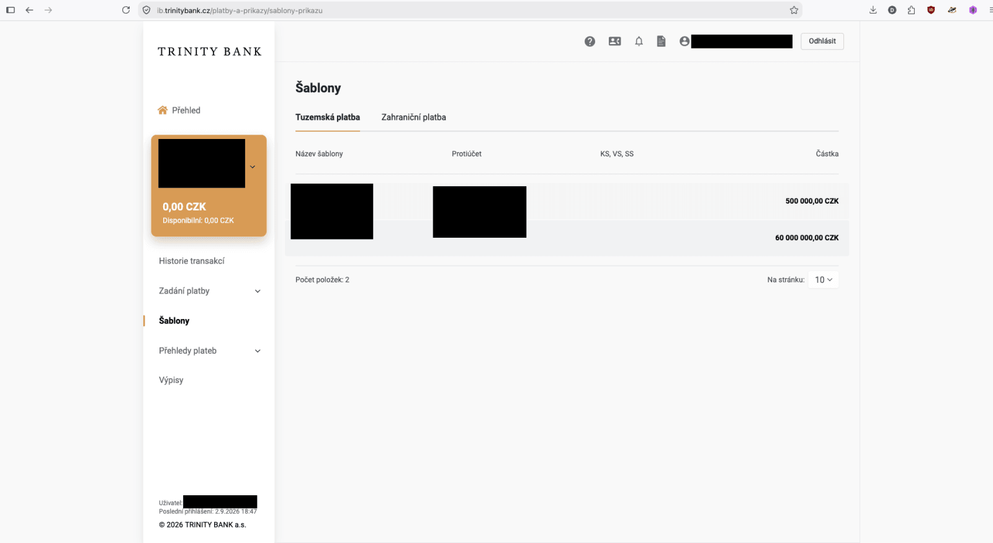
Task: Click the shield site security icon
Action: 146,10
